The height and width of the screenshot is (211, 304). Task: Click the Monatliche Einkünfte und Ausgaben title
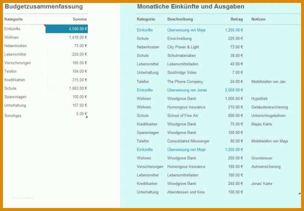pos(190,7)
